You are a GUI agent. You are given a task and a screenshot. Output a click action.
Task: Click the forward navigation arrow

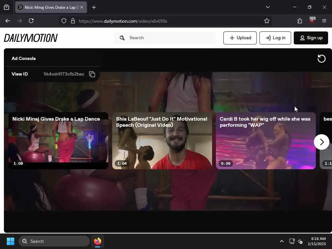pos(19,21)
